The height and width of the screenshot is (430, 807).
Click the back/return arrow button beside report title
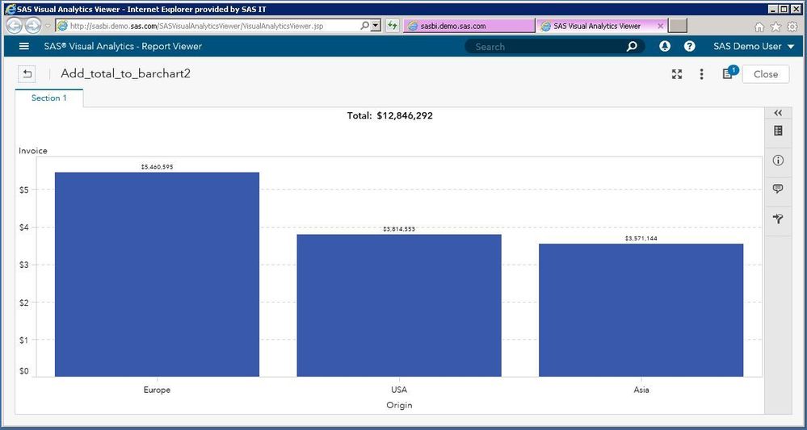tap(27, 73)
